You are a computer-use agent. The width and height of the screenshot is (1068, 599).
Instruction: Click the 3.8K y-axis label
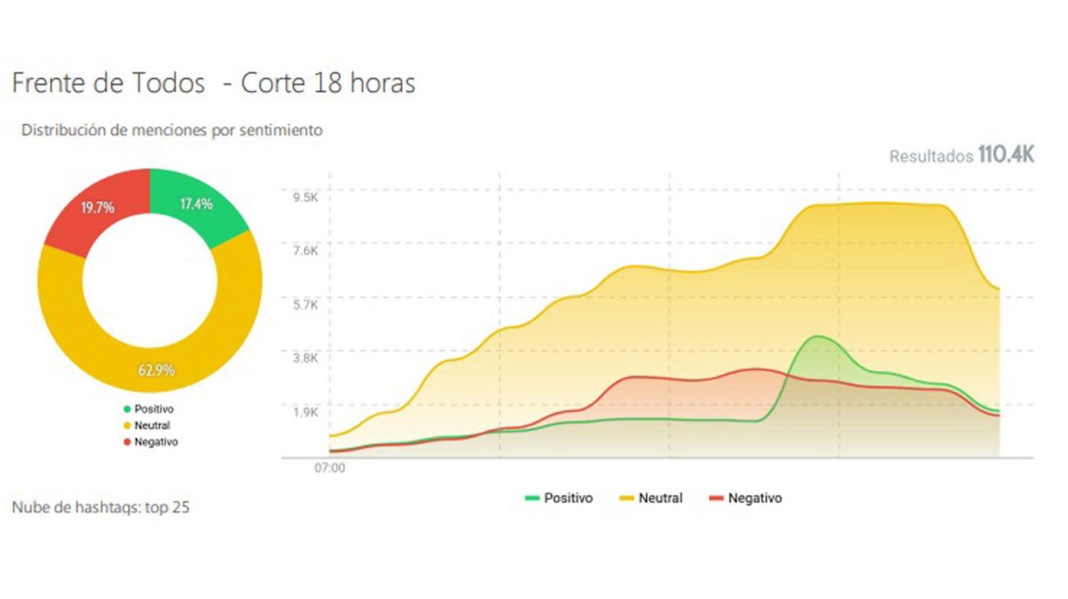click(x=304, y=358)
